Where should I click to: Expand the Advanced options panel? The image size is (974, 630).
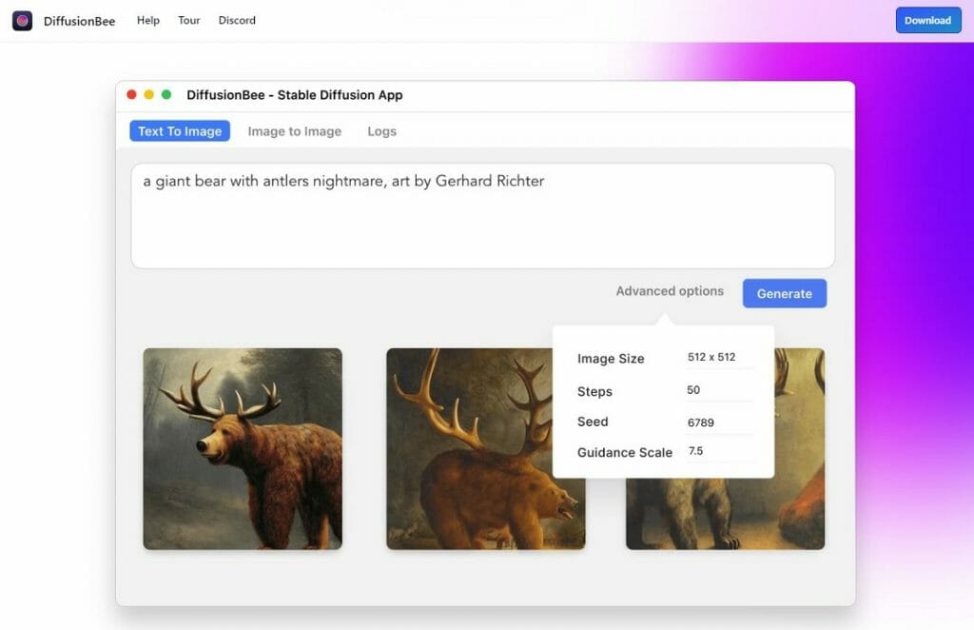pyautogui.click(x=670, y=291)
